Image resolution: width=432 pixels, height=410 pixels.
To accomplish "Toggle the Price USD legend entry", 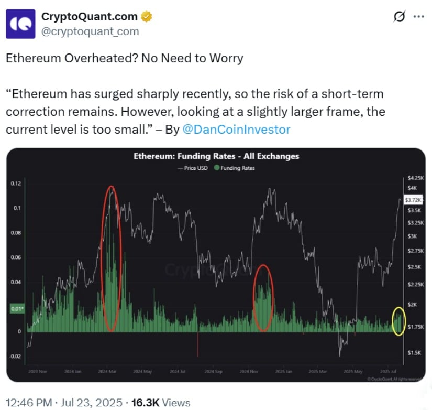I will (193, 168).
